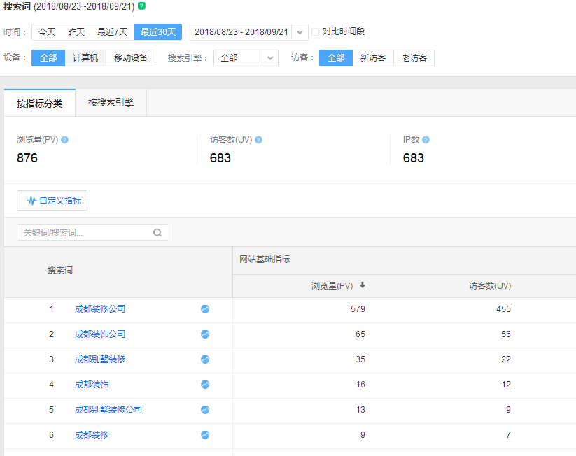
Task: Switch visitor filter to 新访客
Action: [374, 57]
